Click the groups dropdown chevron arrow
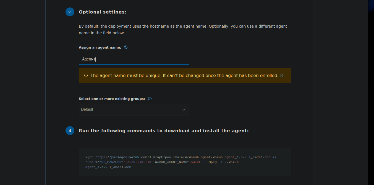This screenshot has height=185, width=374. click(184, 110)
